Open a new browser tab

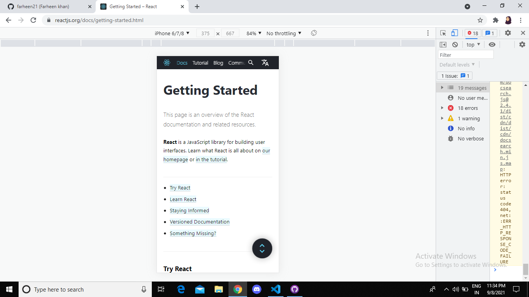tap(197, 7)
